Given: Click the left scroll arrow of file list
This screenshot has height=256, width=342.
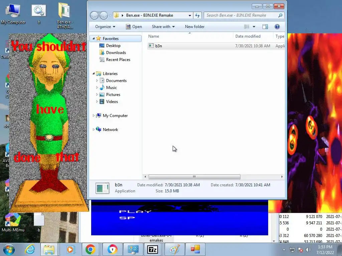Looking at the screenshot, I should (x=145, y=177).
